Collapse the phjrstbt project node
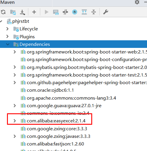This screenshot has width=147, height=151. [x=1, y=21]
